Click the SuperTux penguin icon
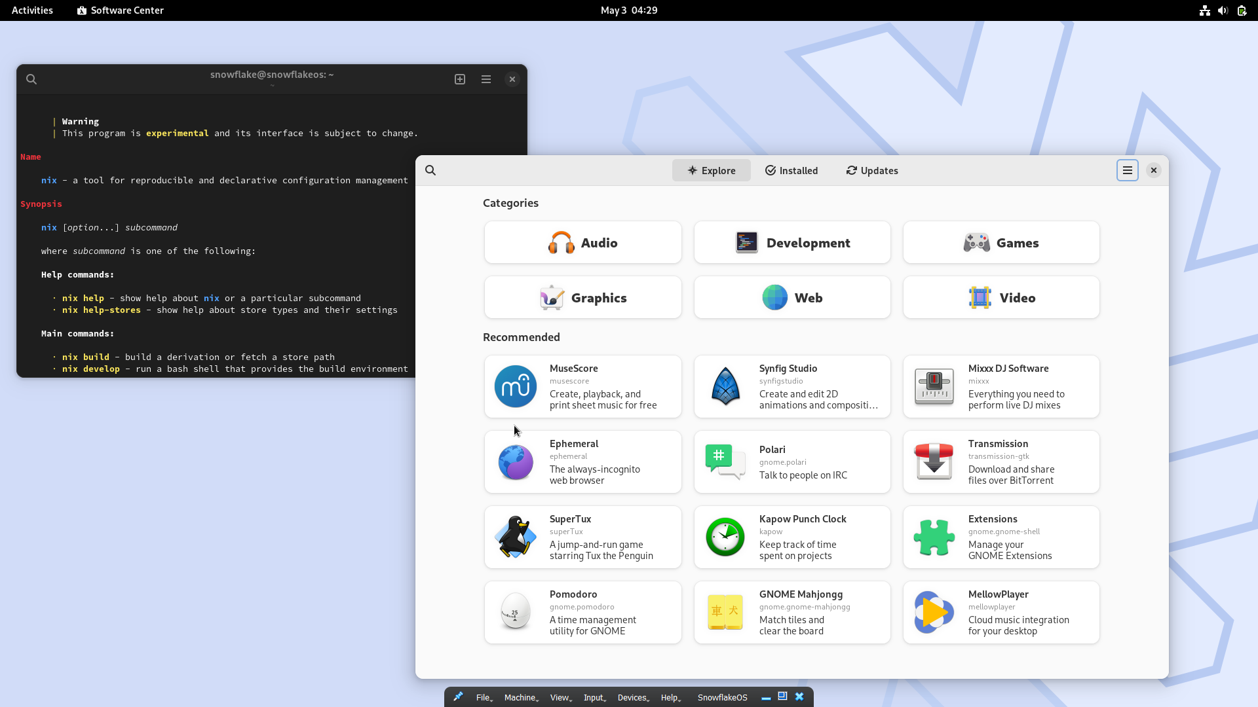Image resolution: width=1258 pixels, height=707 pixels. (515, 537)
